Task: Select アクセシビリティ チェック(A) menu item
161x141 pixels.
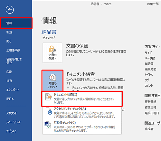Action: pyautogui.click(x=82, y=113)
